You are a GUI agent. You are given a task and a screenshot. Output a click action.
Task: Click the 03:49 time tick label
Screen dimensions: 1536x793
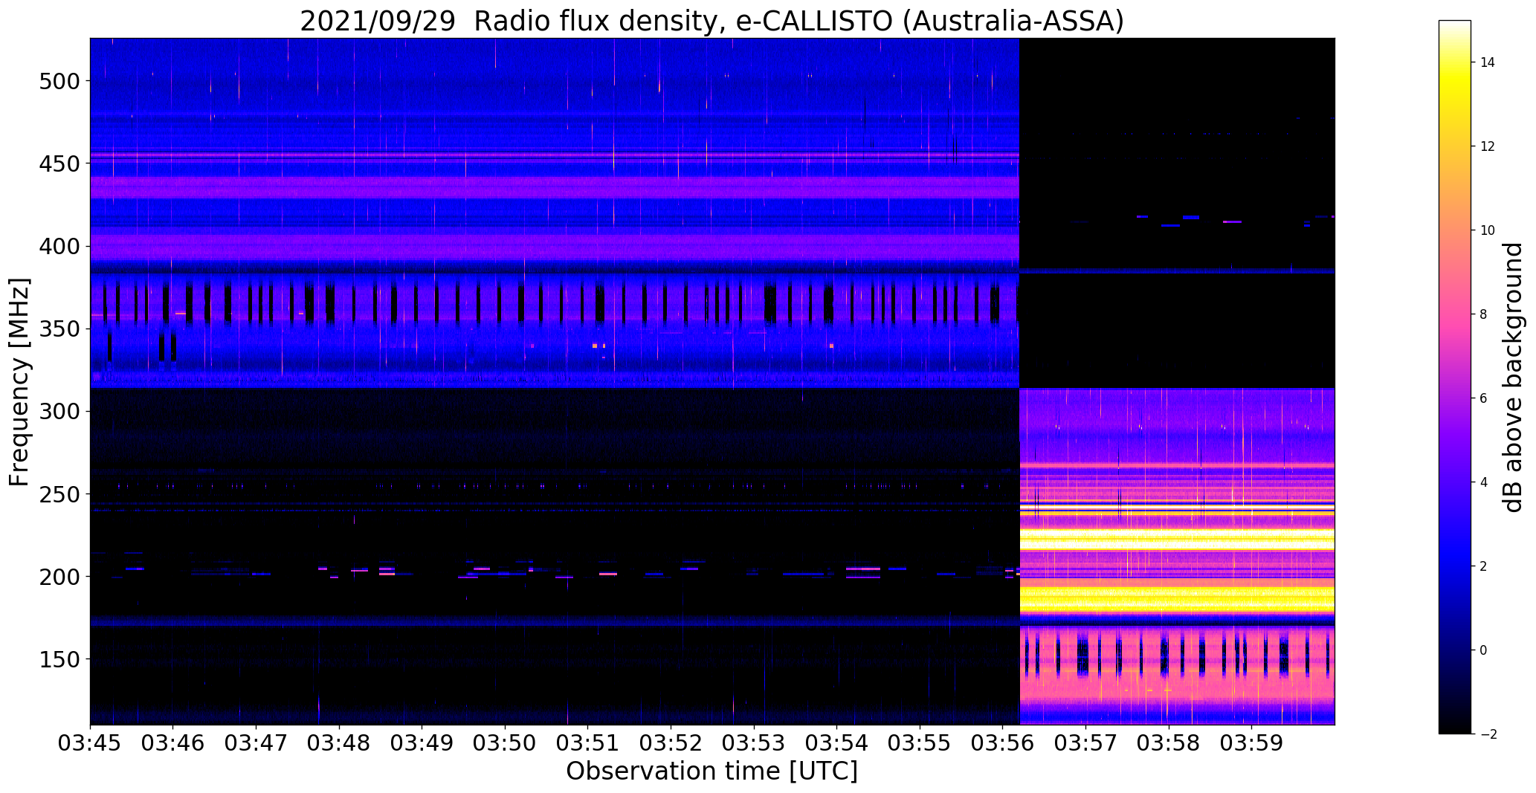coord(422,743)
